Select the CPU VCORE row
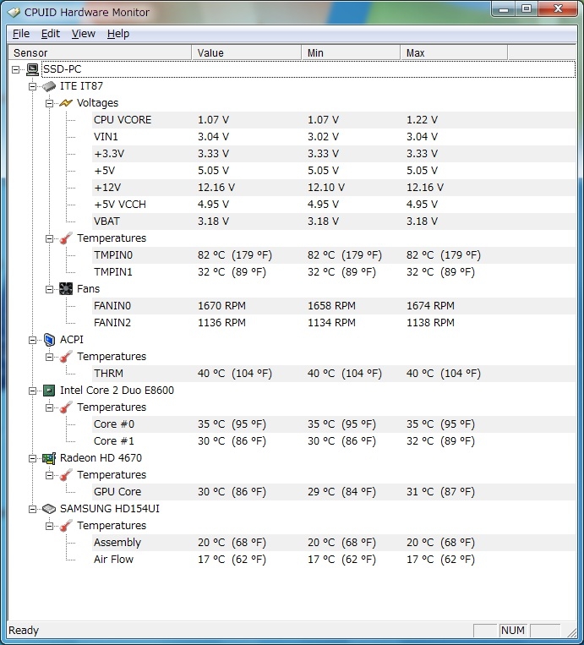Viewport: 584px width, 645px height. tap(123, 120)
